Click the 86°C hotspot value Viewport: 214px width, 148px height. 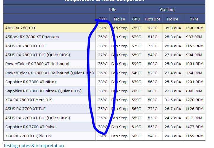153,82
